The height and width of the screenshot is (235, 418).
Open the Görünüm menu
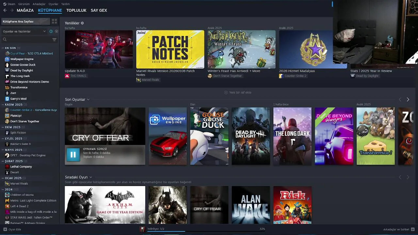click(24, 4)
